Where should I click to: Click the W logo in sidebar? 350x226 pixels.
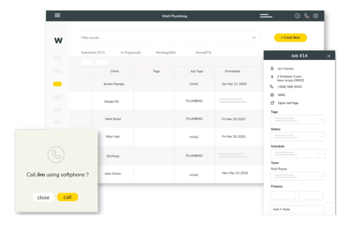[x=58, y=40]
